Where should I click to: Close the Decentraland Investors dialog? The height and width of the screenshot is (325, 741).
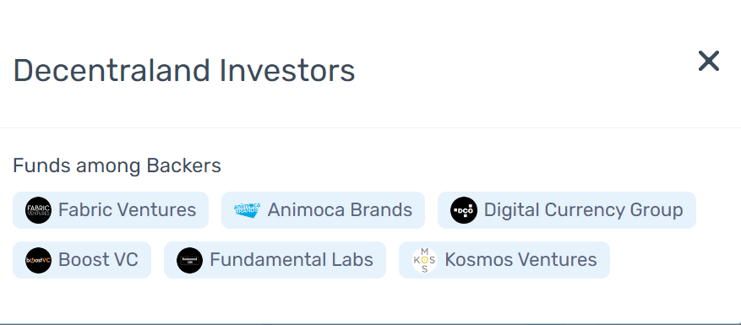(708, 61)
